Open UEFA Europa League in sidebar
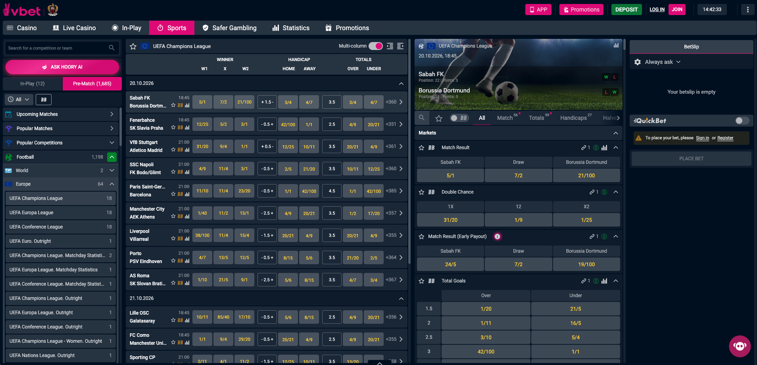 [61, 213]
